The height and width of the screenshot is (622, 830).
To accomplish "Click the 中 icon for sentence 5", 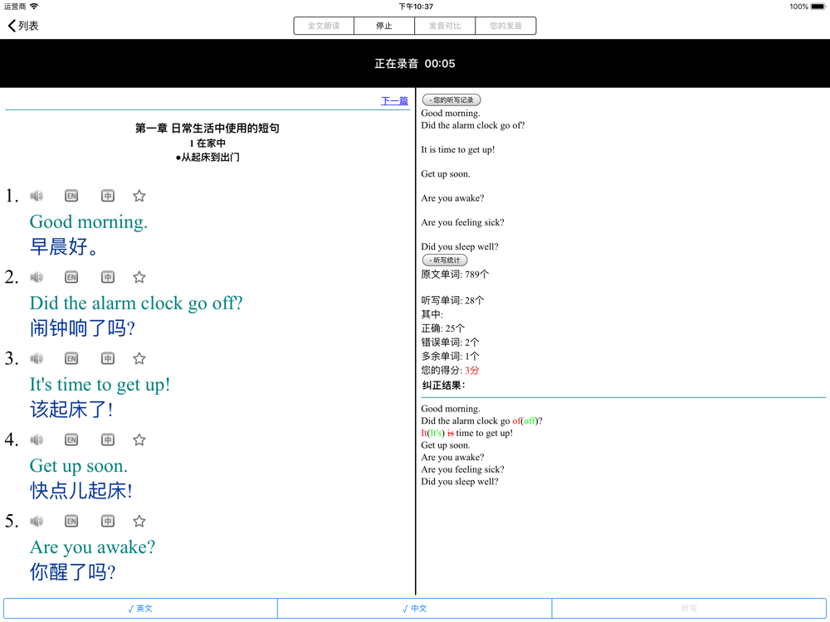I will tap(108, 521).
